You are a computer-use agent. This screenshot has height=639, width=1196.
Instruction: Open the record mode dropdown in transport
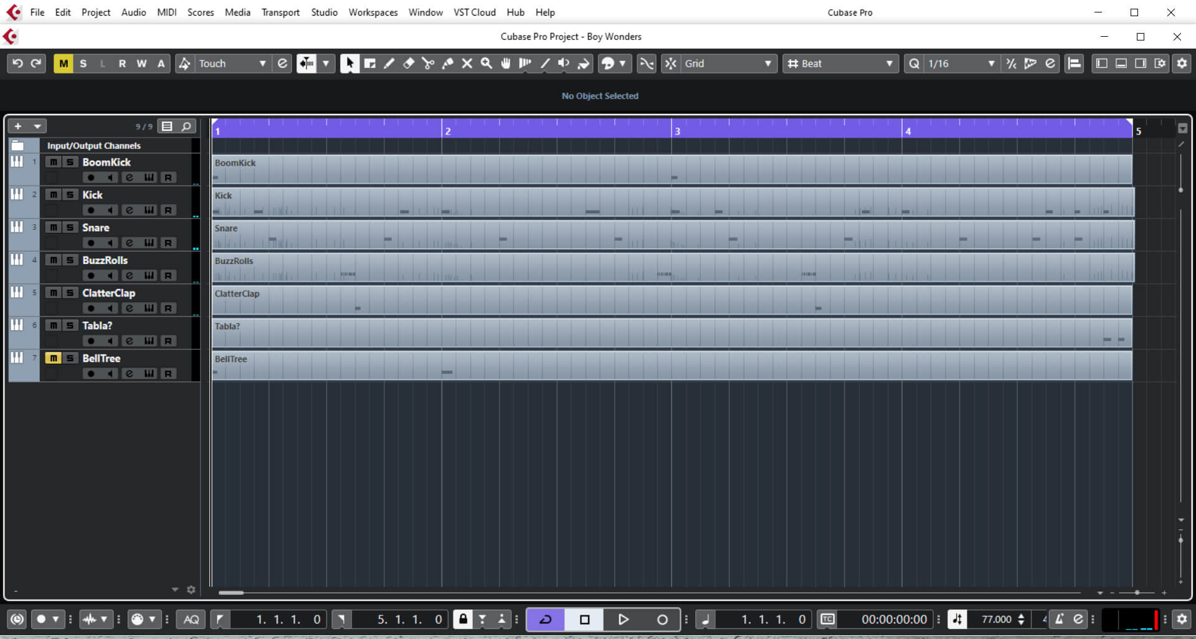pyautogui.click(x=55, y=620)
